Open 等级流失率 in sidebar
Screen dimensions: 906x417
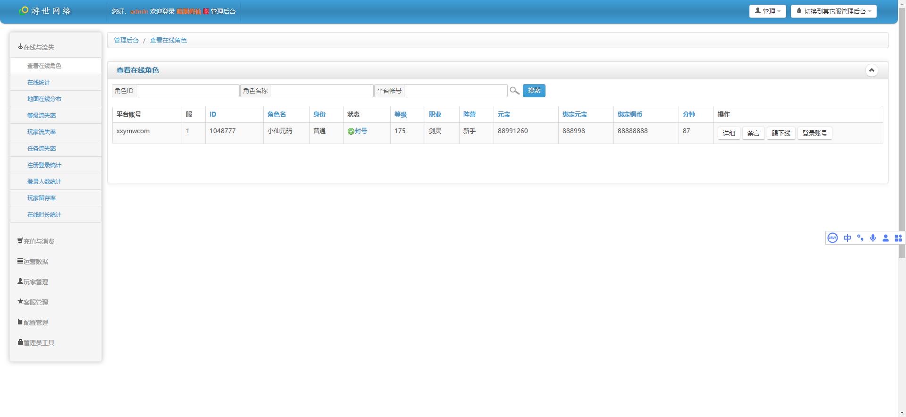[x=55, y=115]
